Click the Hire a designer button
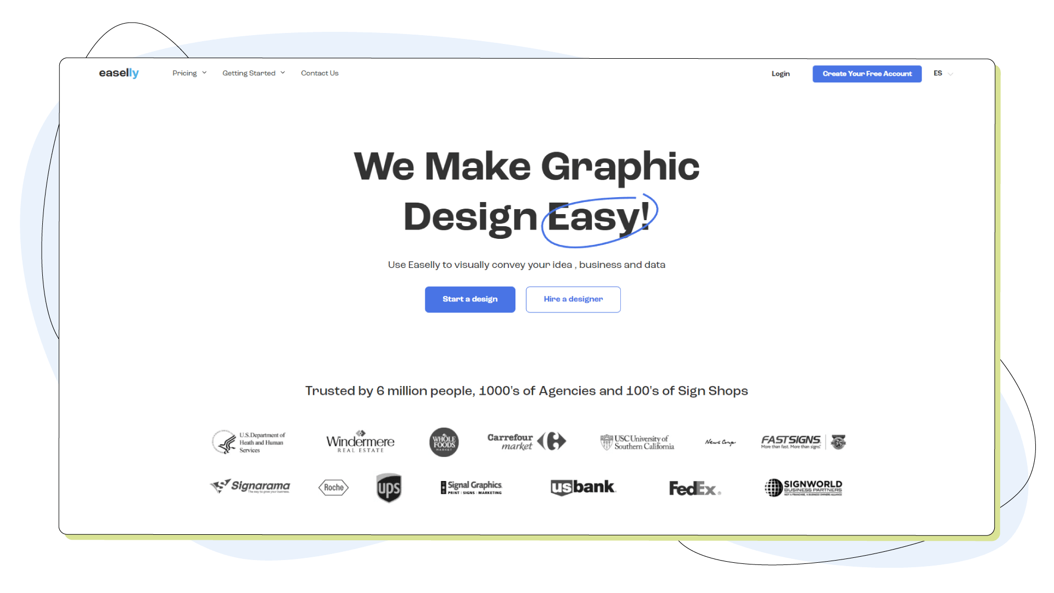 573,299
